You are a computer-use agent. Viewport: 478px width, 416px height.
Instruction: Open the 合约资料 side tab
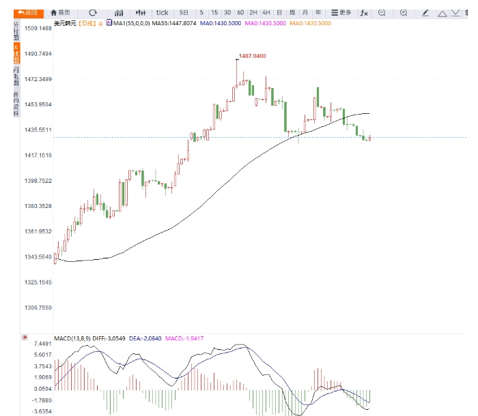(16, 104)
